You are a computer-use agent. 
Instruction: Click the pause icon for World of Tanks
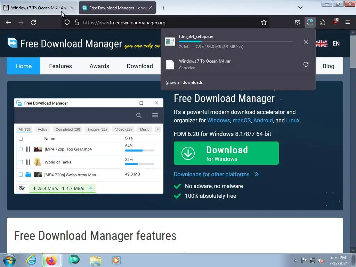click(x=28, y=162)
